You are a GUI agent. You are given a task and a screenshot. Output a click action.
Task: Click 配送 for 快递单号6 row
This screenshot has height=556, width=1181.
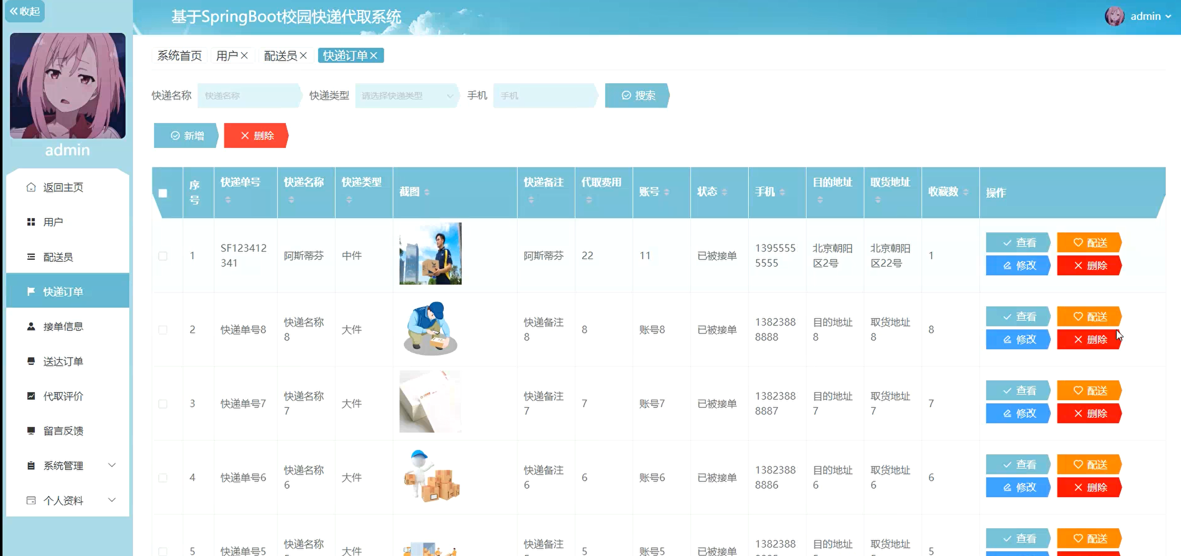pos(1089,465)
